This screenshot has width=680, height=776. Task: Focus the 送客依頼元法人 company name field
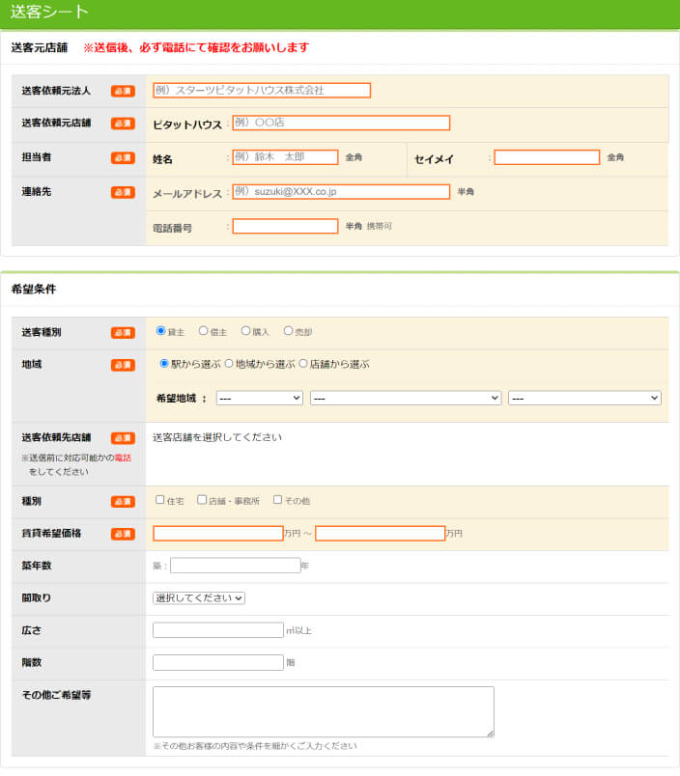pos(262,90)
